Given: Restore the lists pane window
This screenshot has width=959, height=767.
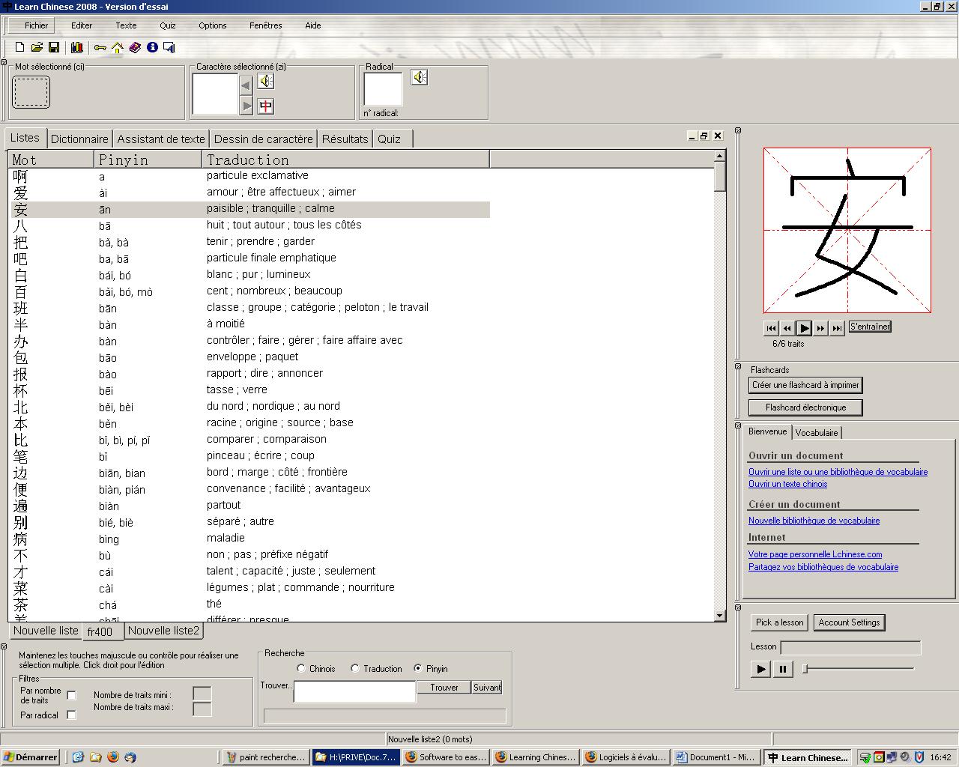Looking at the screenshot, I should coord(704,136).
